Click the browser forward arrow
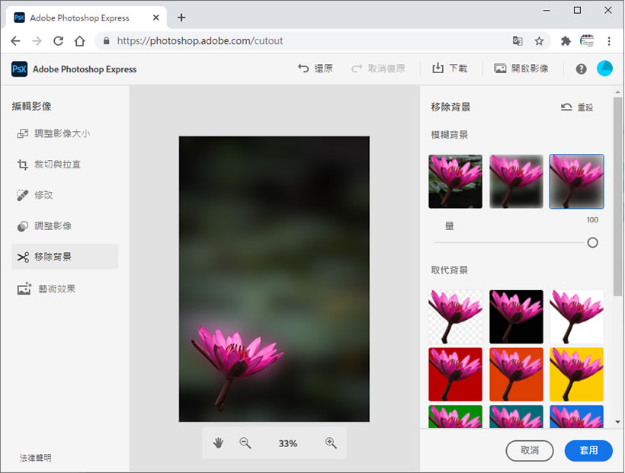This screenshot has height=473, width=625. [x=37, y=40]
